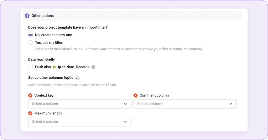
Task: Click the step 4 number badge
Action: coord(27,16)
